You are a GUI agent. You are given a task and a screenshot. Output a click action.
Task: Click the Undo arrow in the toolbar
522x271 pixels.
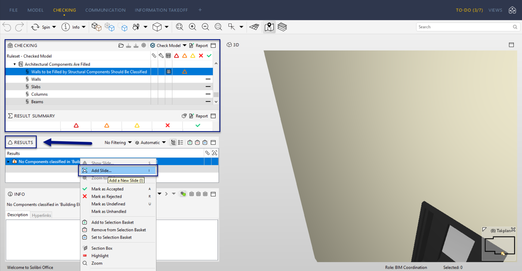pyautogui.click(x=7, y=27)
